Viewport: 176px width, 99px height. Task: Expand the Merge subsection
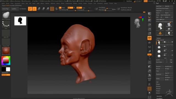pos(158,84)
